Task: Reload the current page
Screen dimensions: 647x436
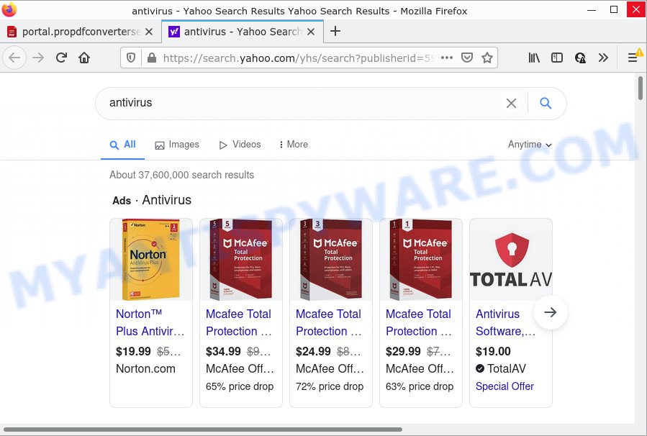Action: coord(61,58)
